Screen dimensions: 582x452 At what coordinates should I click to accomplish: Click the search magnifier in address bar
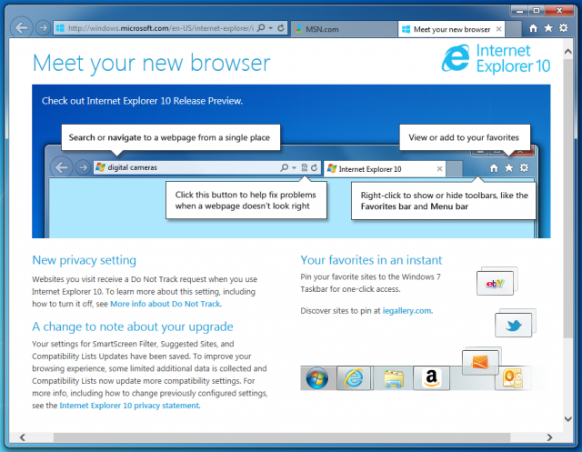pyautogui.click(x=261, y=28)
